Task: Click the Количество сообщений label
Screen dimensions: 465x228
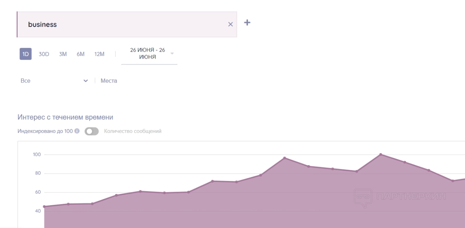Action: (133, 132)
